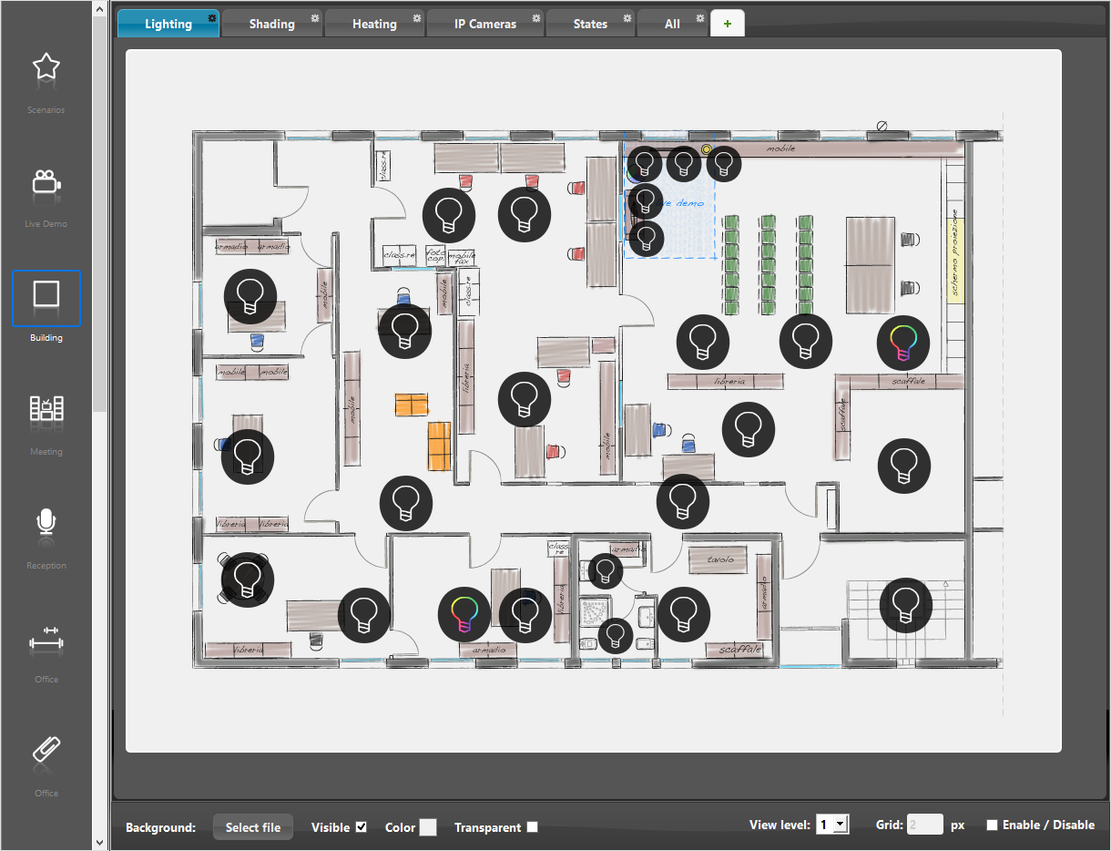
Task: Open the View level dropdown
Action: coord(831,825)
